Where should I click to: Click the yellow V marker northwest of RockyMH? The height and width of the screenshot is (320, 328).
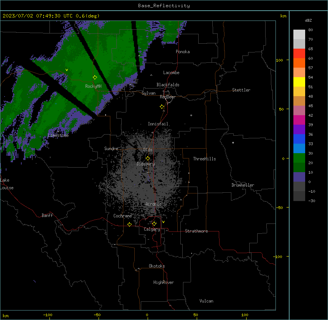click(67, 70)
